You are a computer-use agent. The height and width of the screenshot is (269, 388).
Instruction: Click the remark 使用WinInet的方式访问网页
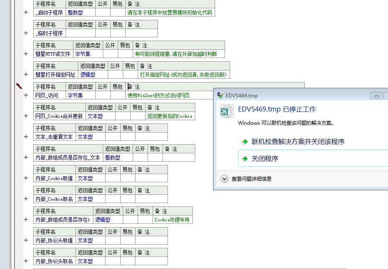(x=159, y=95)
